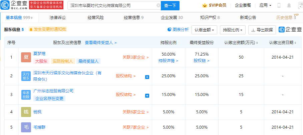Click 发生变更时通知我 alert button
Screen dimensions: 303x135
[48, 29]
